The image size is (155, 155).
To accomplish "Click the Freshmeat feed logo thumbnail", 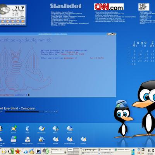I will [x=144, y=7].
